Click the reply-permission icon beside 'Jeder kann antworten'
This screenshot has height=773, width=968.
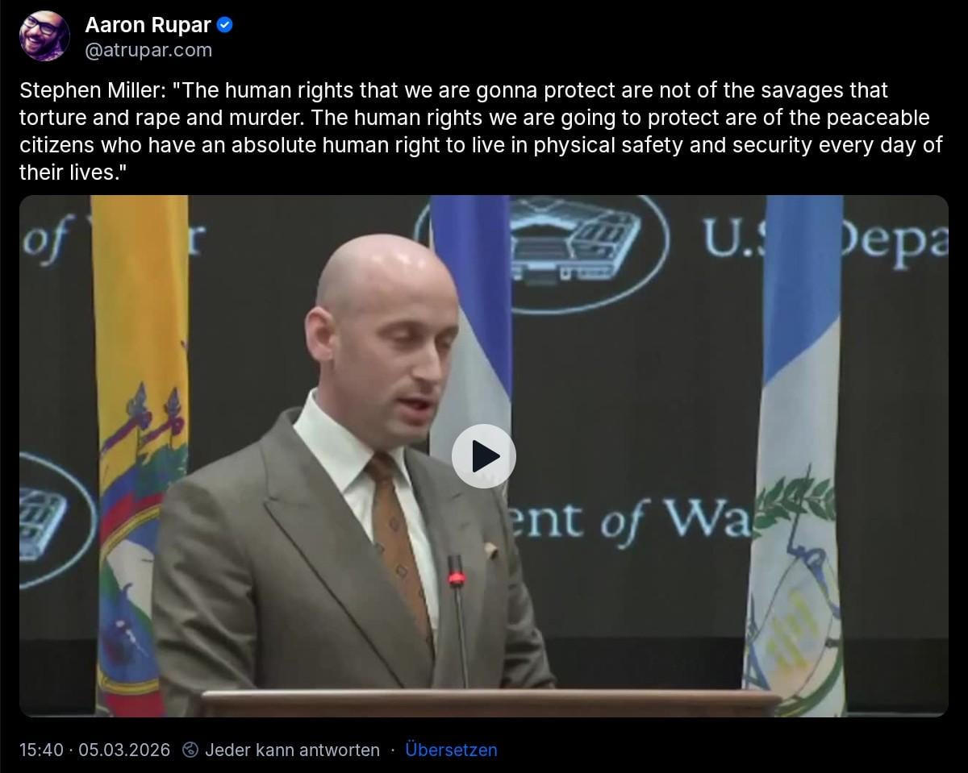point(190,750)
